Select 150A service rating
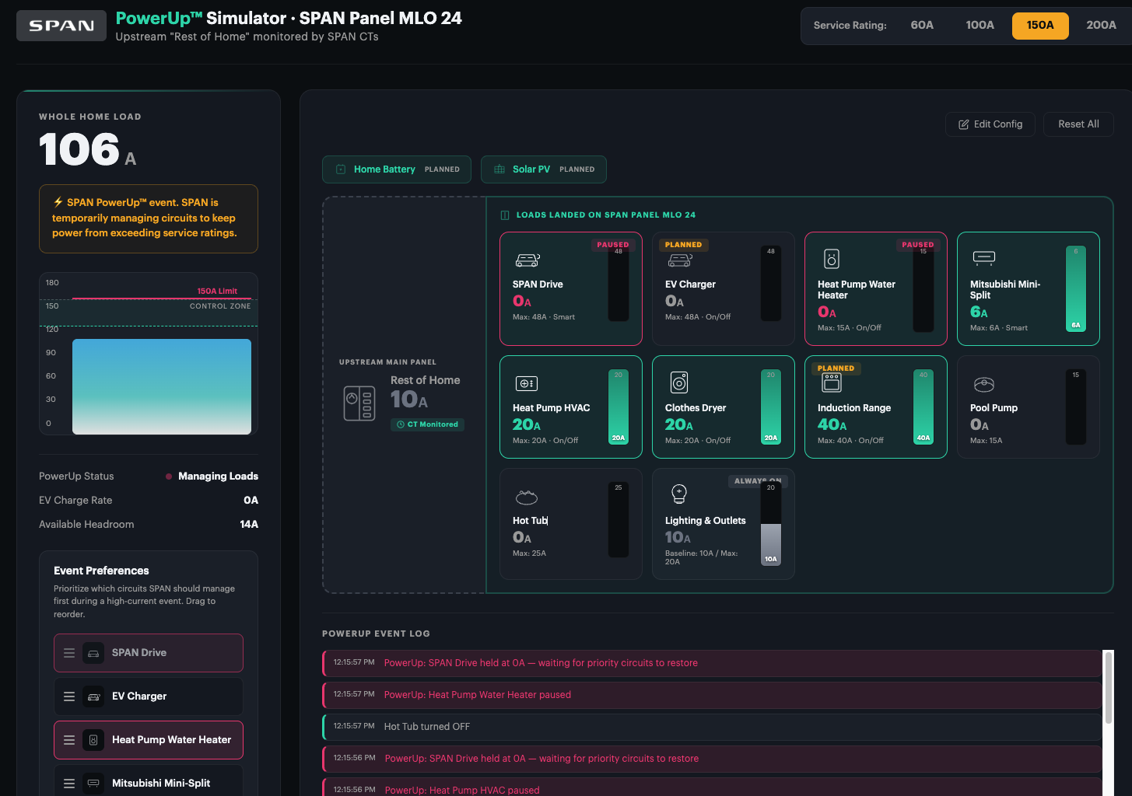This screenshot has height=796, width=1132. (1040, 25)
